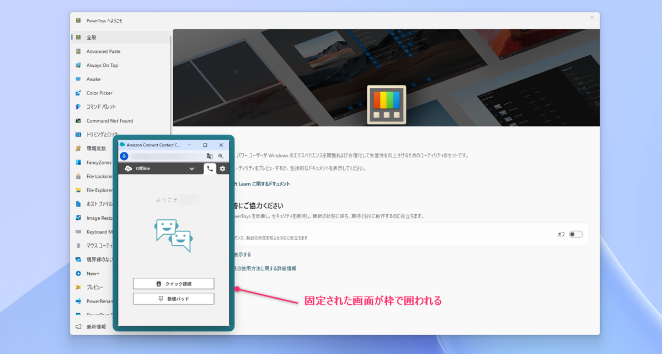Toggle the オフ switch on PowerToys page
The height and width of the screenshot is (354, 662).
[576, 234]
